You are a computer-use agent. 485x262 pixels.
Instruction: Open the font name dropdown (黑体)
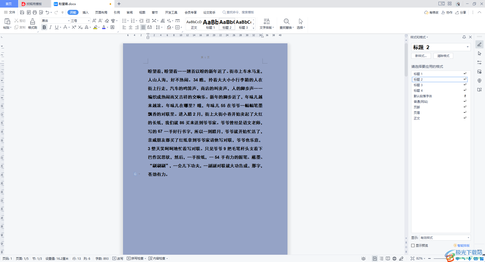[x=68, y=21]
